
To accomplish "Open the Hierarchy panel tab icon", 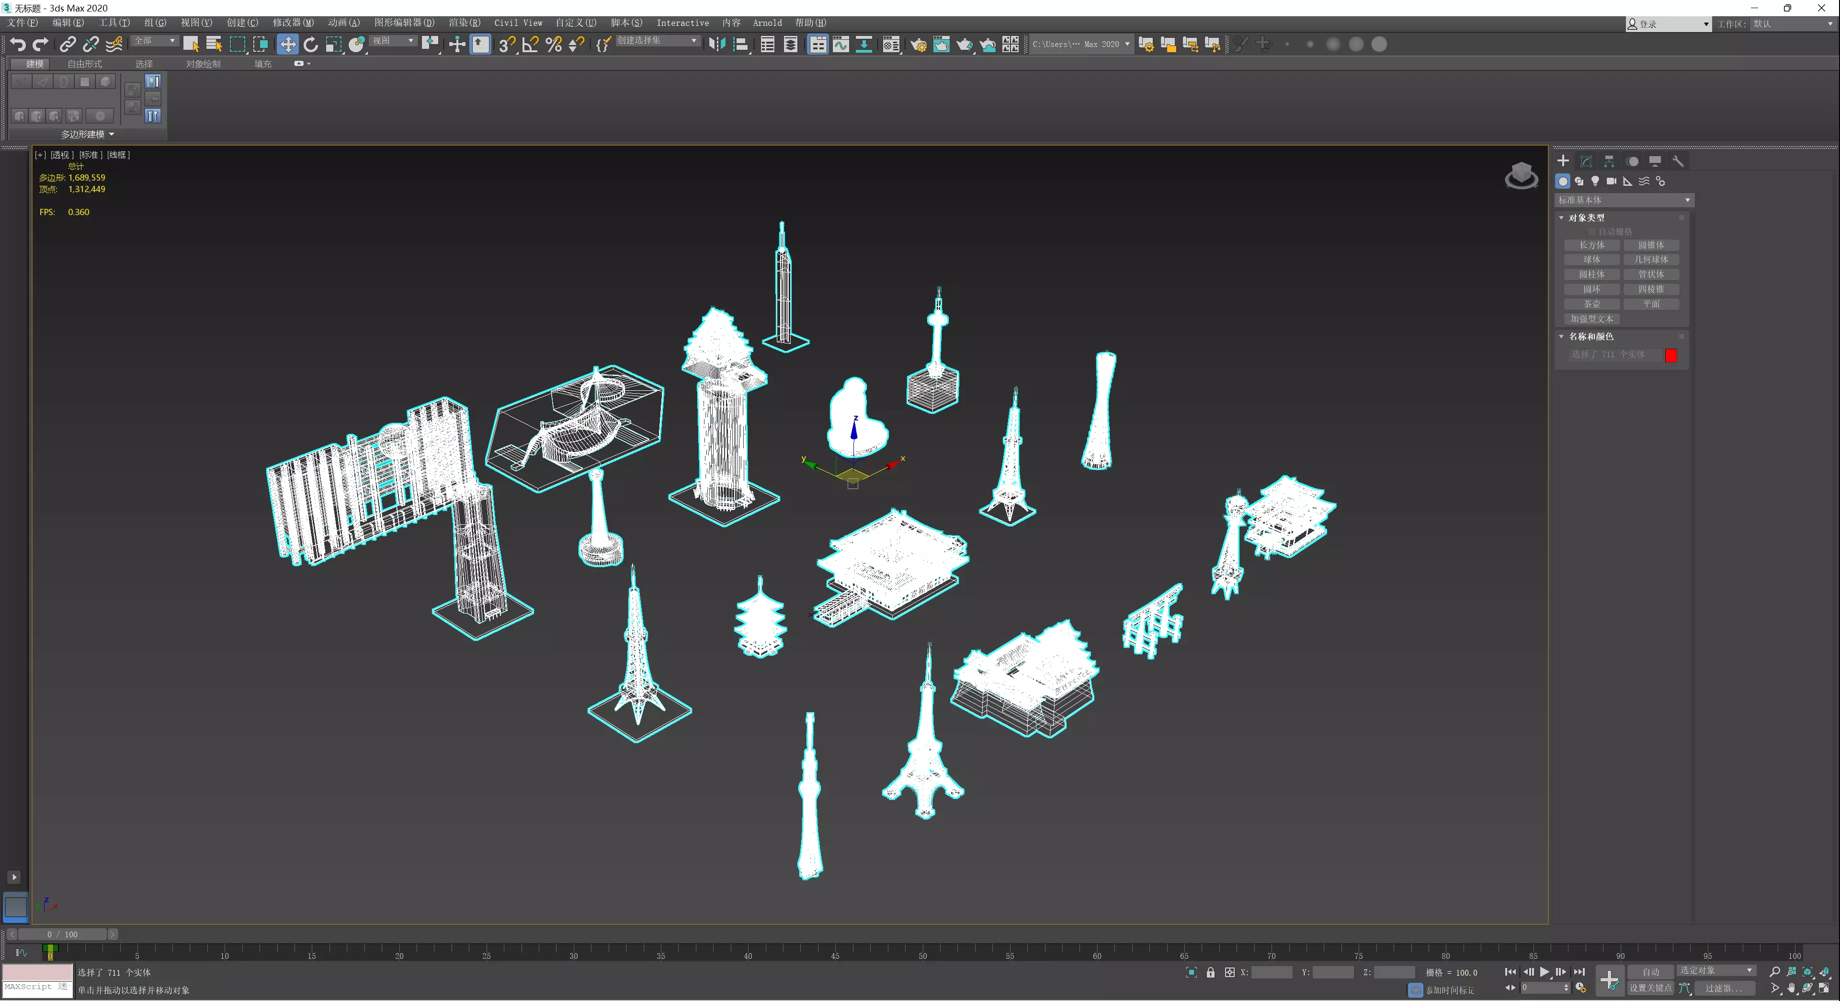I will pyautogui.click(x=1609, y=161).
